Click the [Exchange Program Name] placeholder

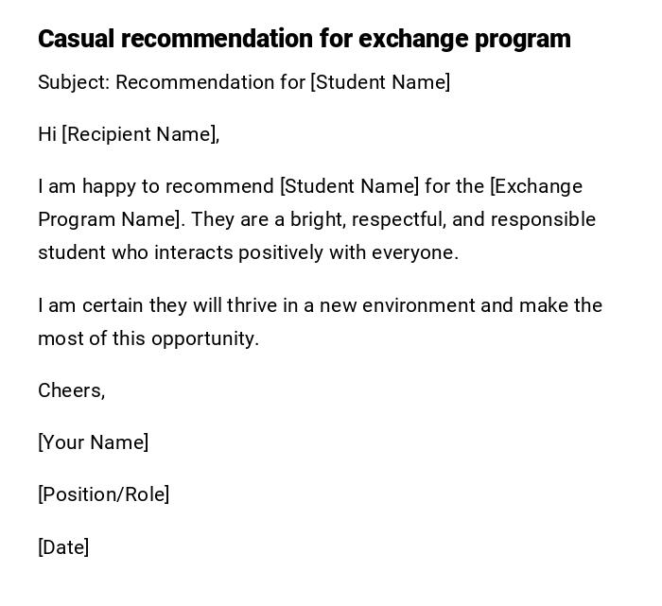[535, 186]
